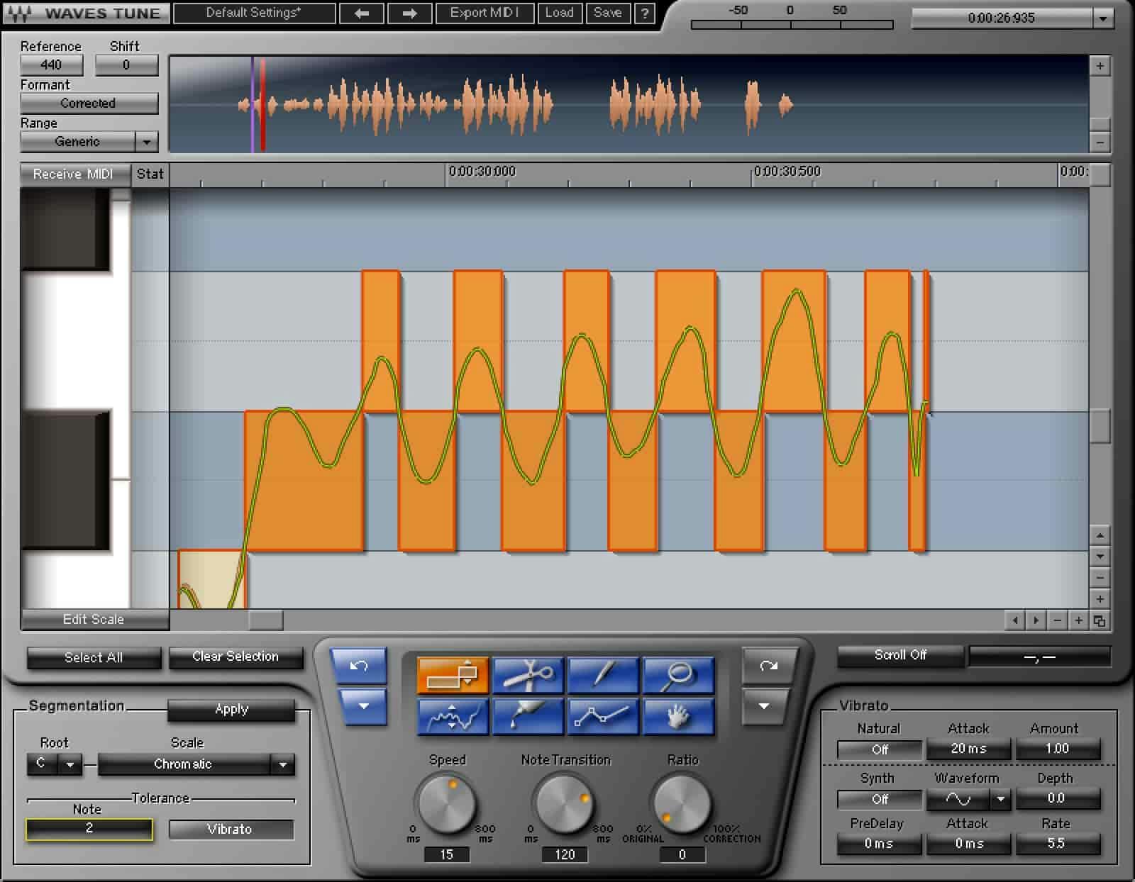Viewport: 1135px width, 882px height.
Task: Select the Hand navigation tool
Action: tap(677, 717)
